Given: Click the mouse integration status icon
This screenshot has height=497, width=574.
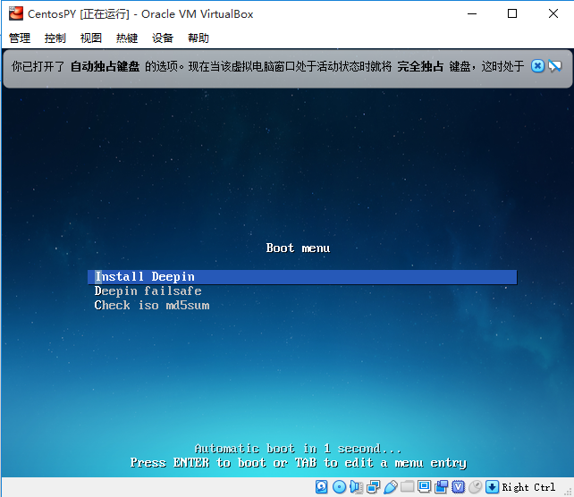Looking at the screenshot, I should click(475, 487).
